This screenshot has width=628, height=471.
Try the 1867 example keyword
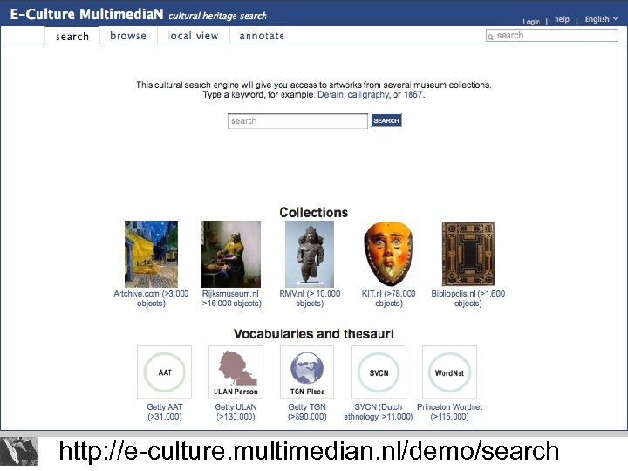tap(413, 94)
